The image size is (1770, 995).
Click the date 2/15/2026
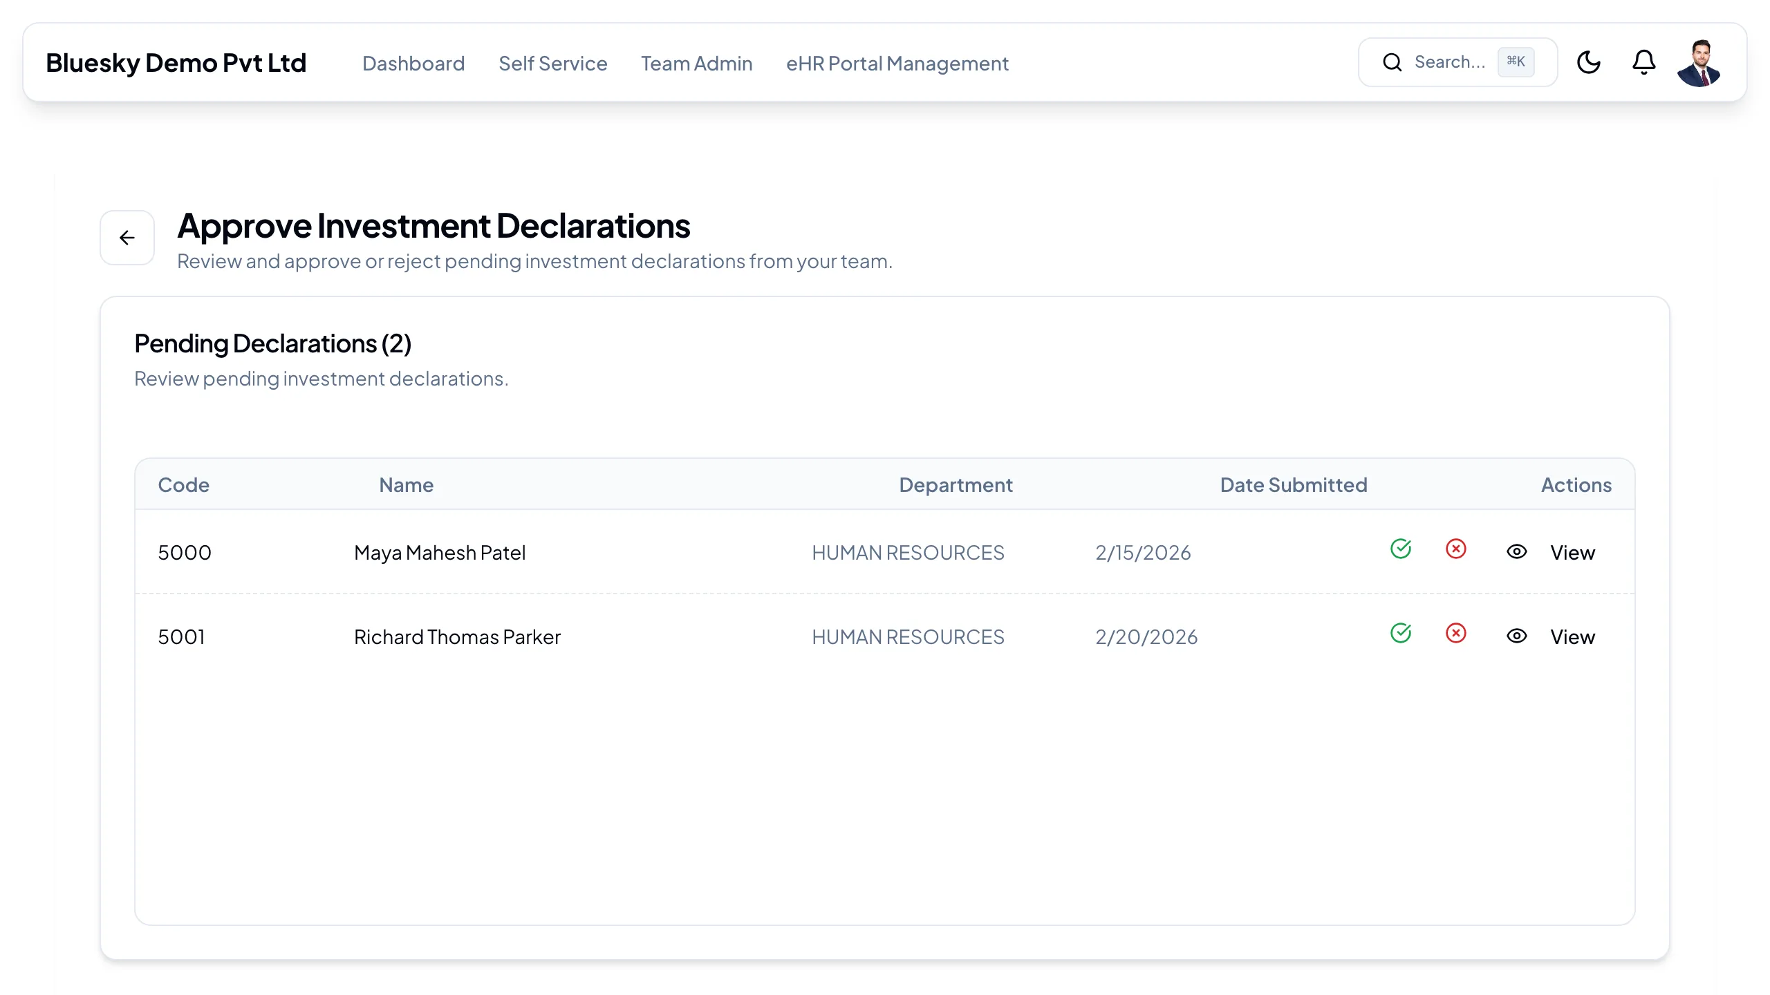[1143, 553]
